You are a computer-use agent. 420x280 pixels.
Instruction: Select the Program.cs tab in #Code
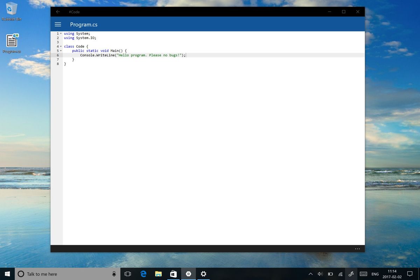coord(84,24)
